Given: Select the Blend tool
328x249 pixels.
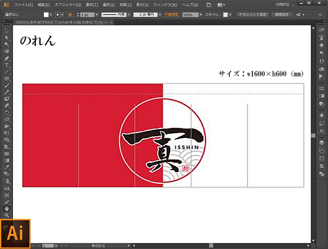Looking at the screenshot, I should click(7, 174).
